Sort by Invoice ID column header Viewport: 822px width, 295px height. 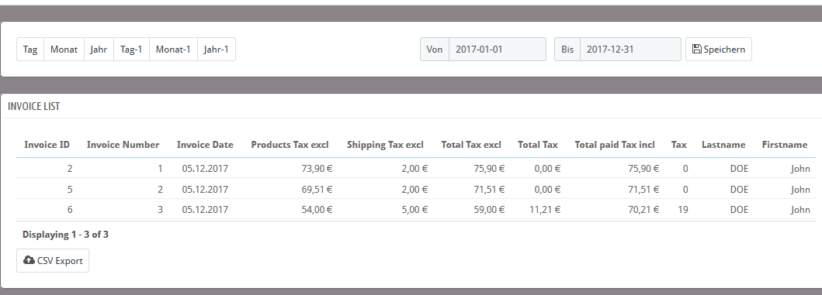click(47, 145)
